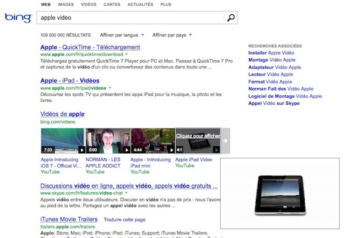
Task: Click the Traduire cette page link
Action: tap(124, 220)
